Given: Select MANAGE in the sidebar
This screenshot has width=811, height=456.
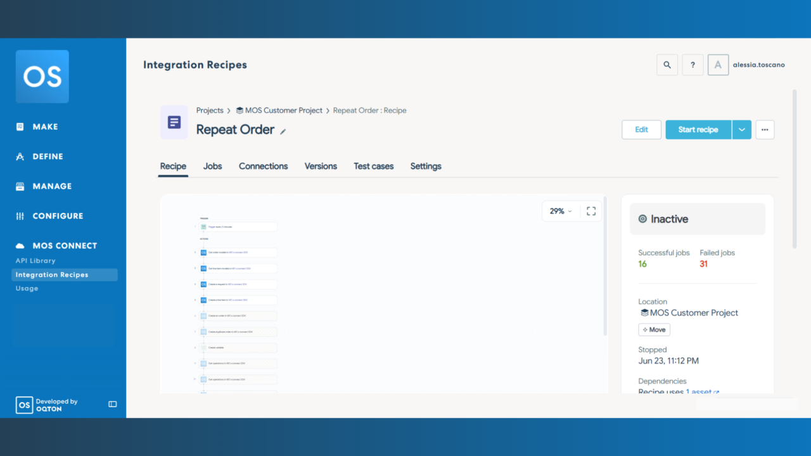Looking at the screenshot, I should click(52, 186).
